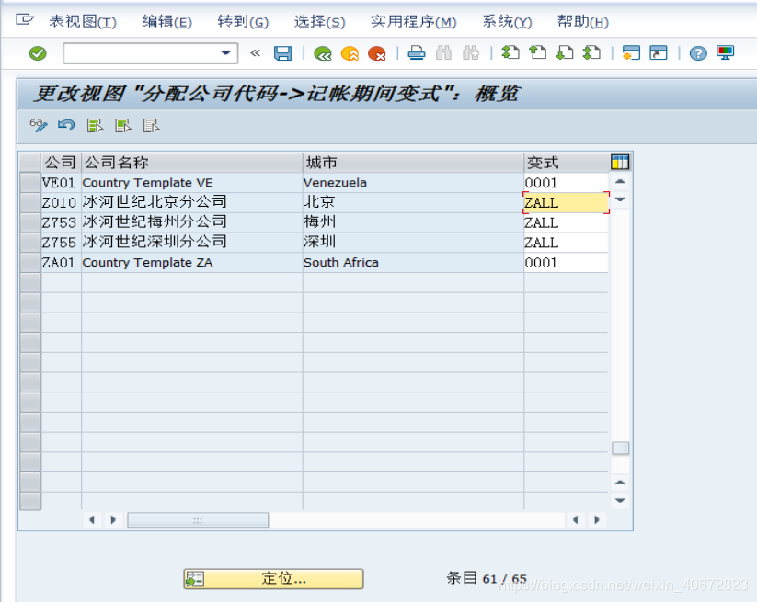Click the 变式 column header
The width and height of the screenshot is (757, 602).
[566, 163]
